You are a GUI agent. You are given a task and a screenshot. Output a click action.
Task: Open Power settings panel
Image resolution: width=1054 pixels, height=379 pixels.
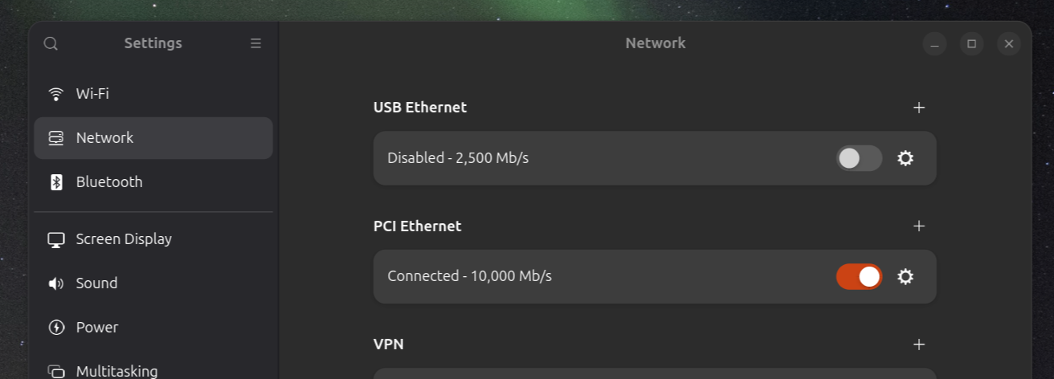tap(96, 328)
